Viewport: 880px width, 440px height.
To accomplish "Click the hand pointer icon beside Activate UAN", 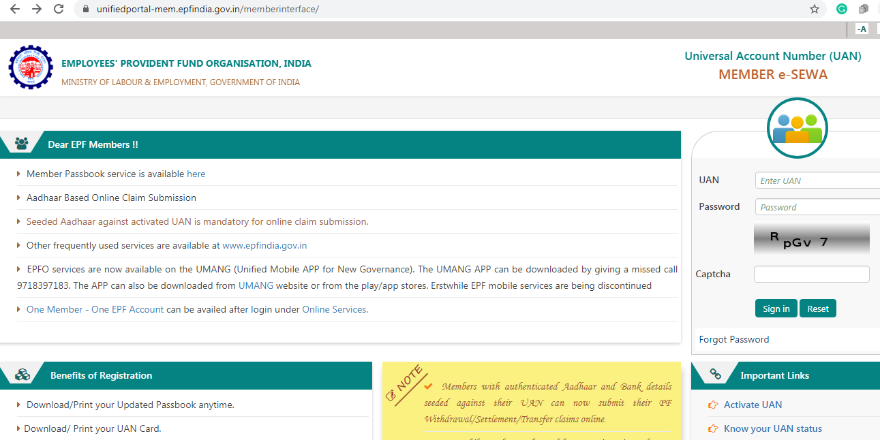I will [713, 405].
